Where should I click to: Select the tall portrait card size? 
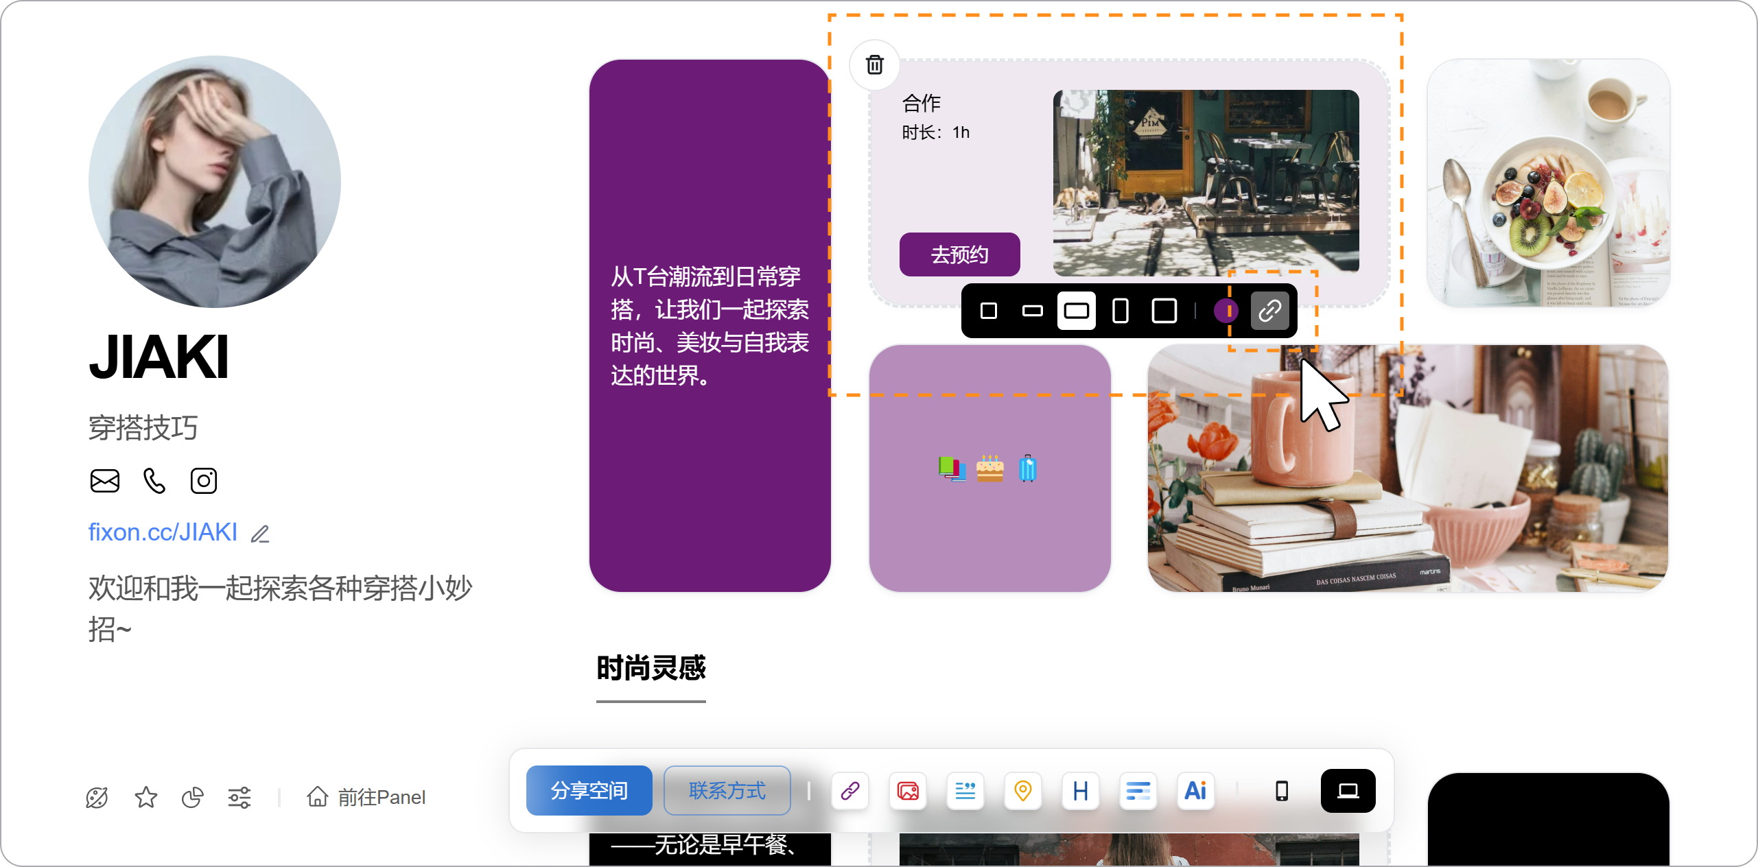click(1120, 311)
